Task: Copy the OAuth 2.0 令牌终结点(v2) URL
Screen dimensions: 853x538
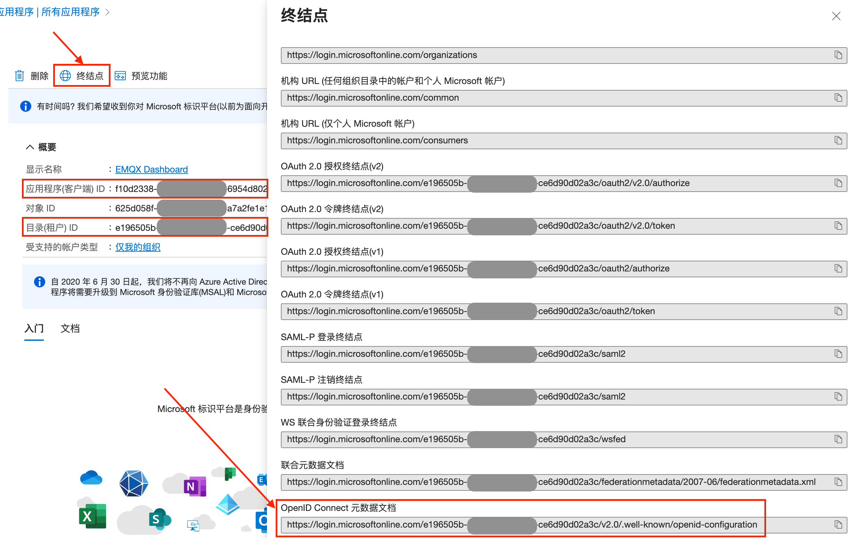Action: point(838,226)
